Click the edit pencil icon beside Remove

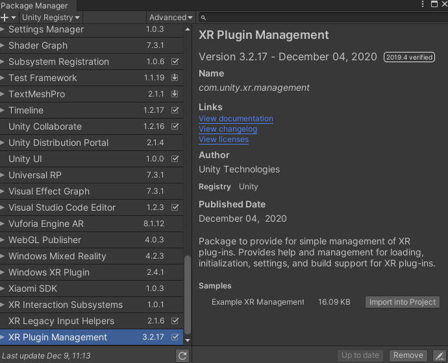pos(440,356)
